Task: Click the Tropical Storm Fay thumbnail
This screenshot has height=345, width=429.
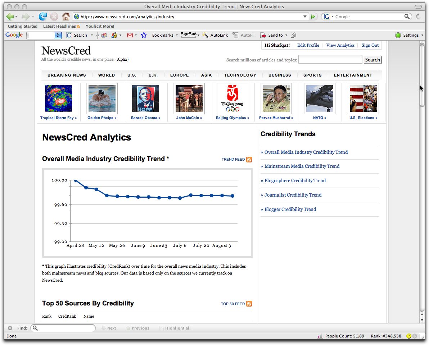Action: coord(59,98)
